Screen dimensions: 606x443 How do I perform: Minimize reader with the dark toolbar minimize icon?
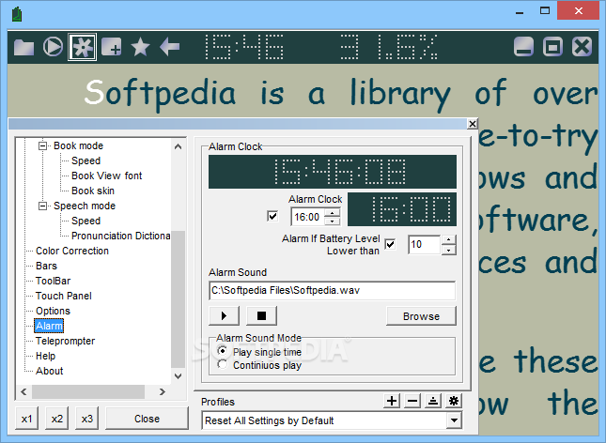[x=524, y=47]
